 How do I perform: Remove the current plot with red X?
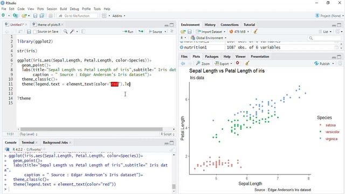point(237,63)
